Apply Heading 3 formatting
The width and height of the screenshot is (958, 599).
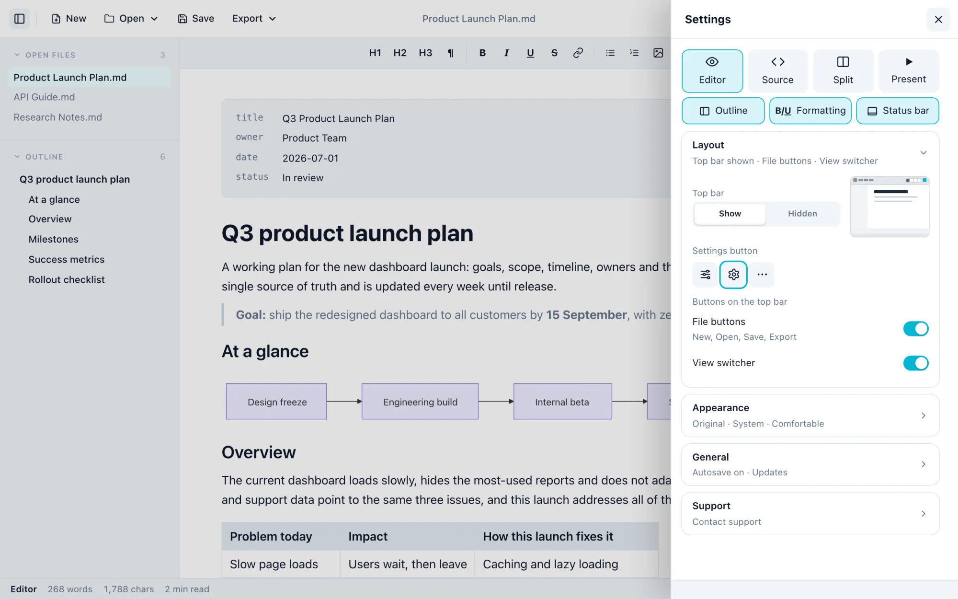(425, 53)
